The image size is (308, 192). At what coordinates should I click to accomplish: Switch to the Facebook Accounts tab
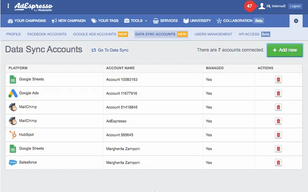coord(47,34)
